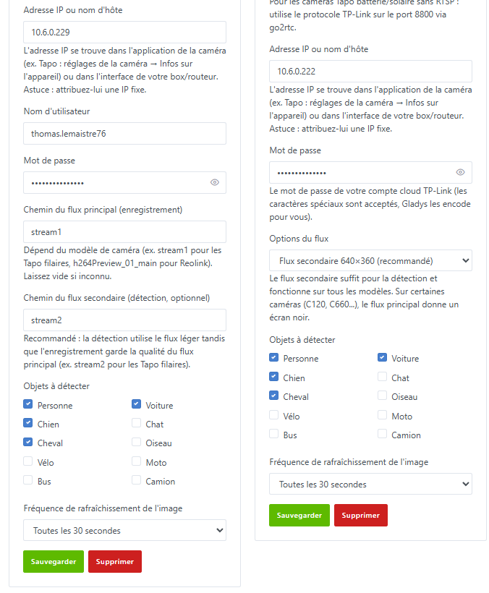
Task: Enable Vélo detection in right camera
Action: pos(274,415)
